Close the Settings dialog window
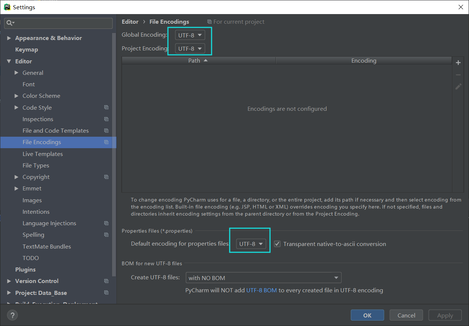Screen dimensions: 469x326 pyautogui.click(x=460, y=7)
